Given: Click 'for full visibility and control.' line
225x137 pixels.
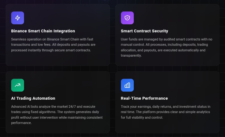Looking at the screenshot, I should point(142,117).
